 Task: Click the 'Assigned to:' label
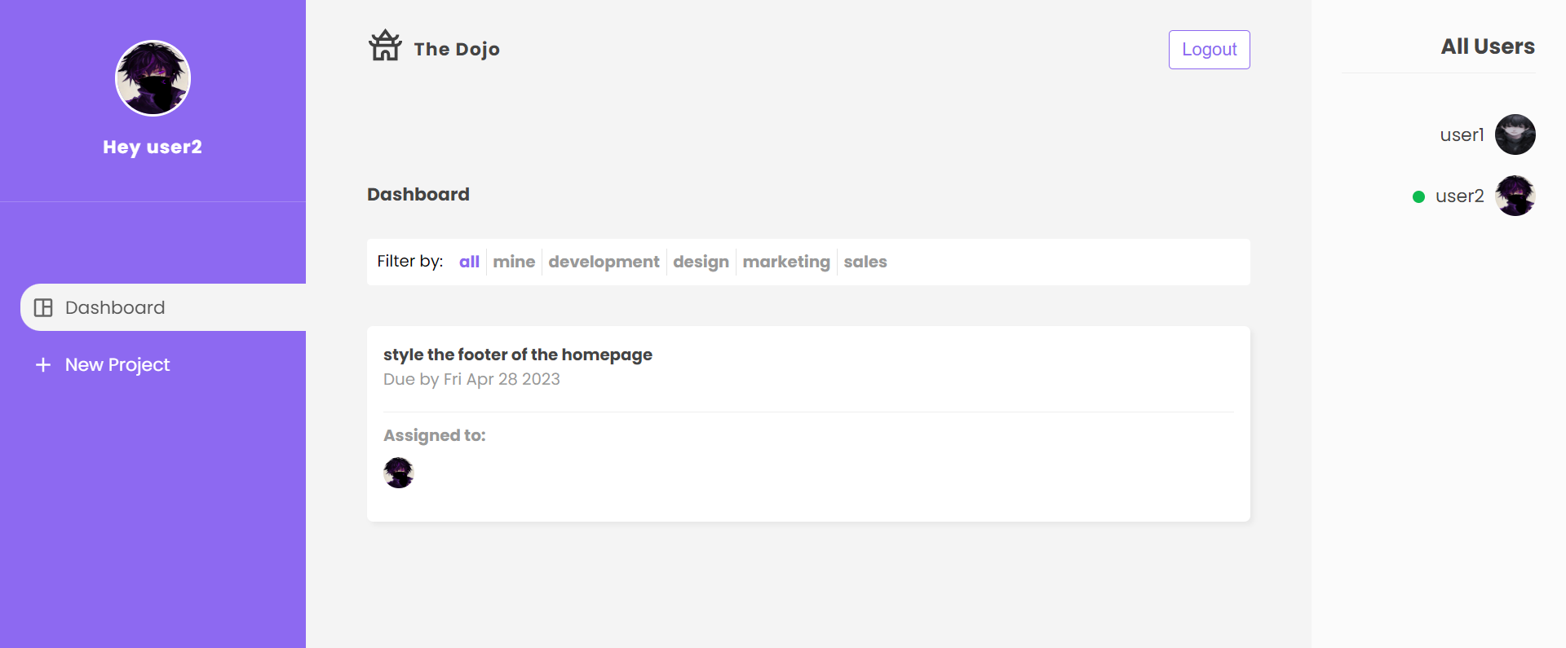tap(435, 435)
